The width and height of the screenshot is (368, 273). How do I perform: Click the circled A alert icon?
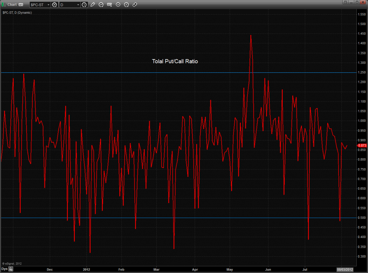click(126, 5)
